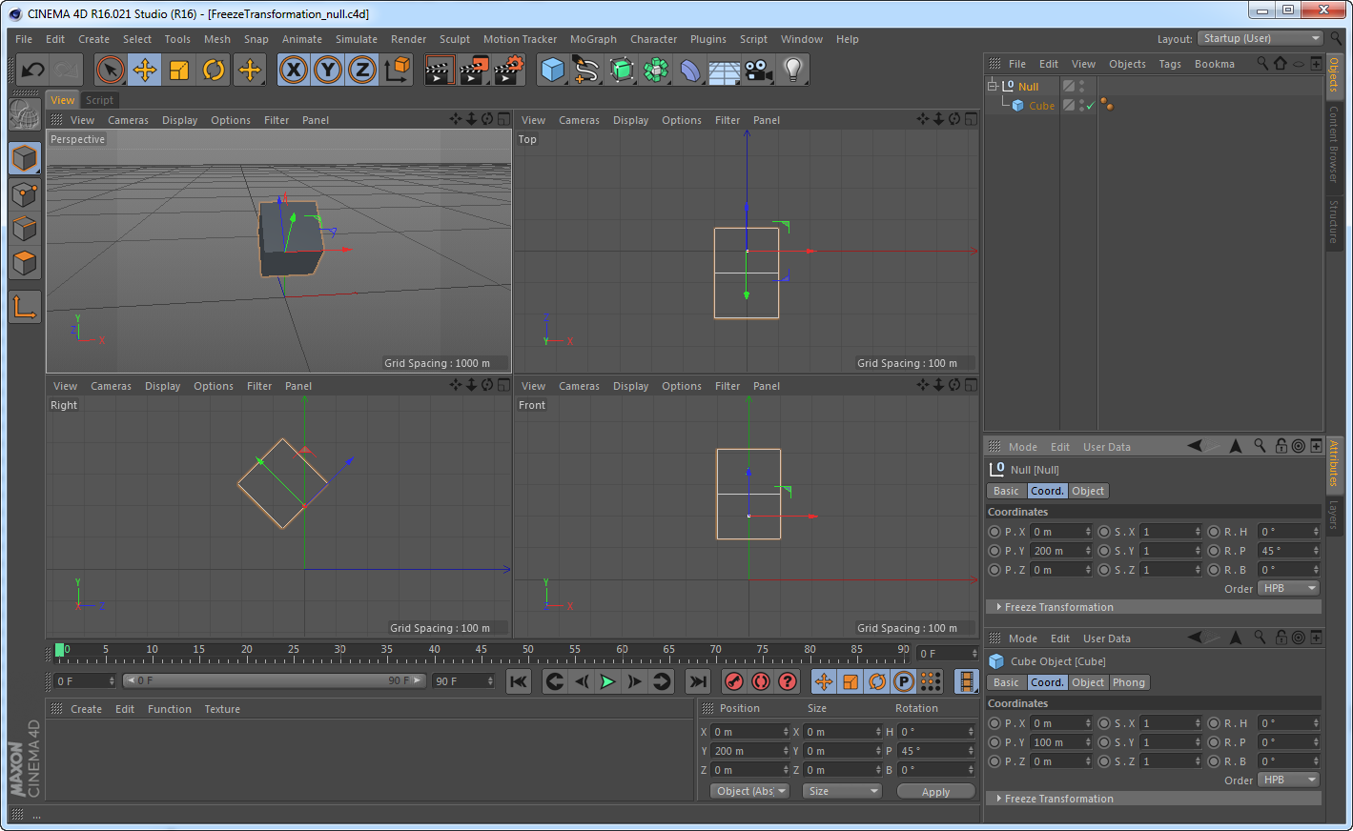Switch to the Script tab

99,100
